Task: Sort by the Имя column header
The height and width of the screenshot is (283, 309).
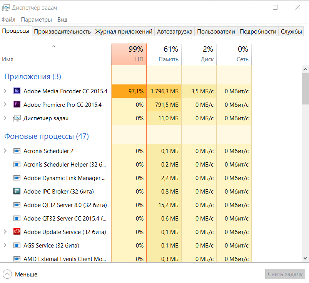Action: point(56,54)
